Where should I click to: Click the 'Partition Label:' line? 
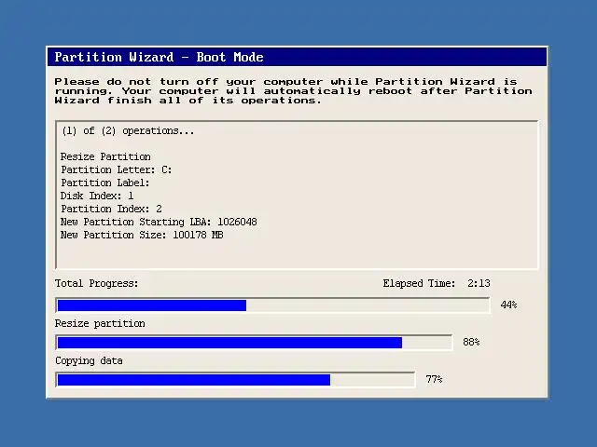pos(105,183)
